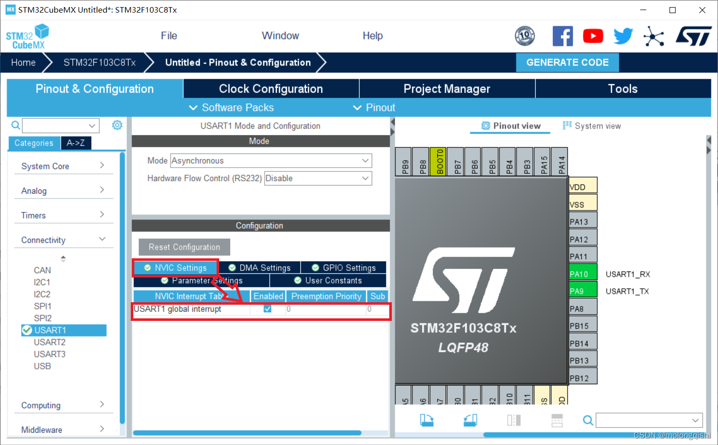
Task: Open the Window menu
Action: pos(280,36)
